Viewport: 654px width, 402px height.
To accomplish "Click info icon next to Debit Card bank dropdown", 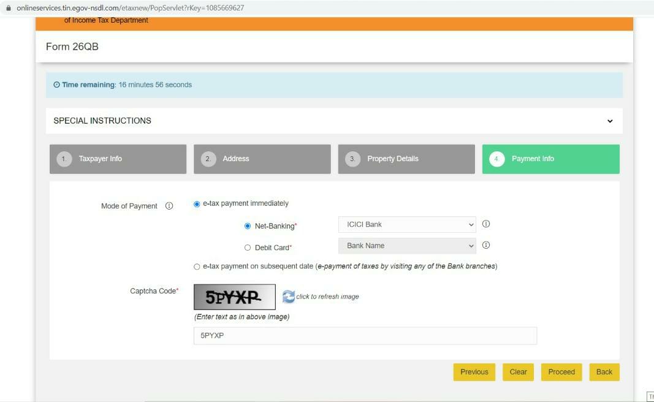I will (486, 245).
